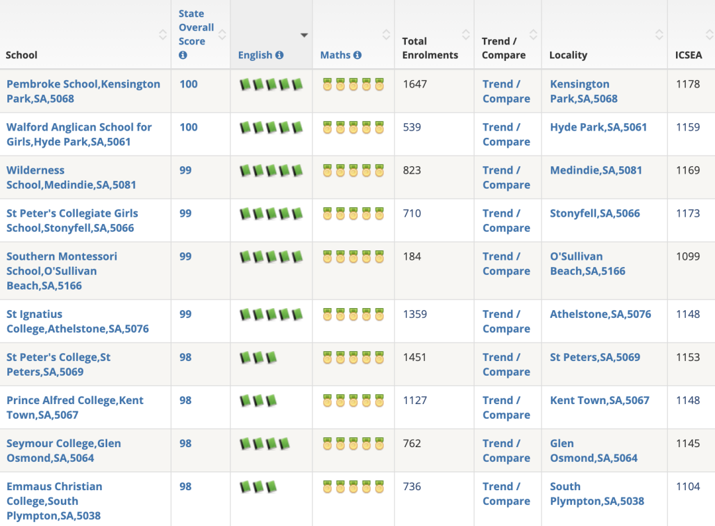
Task: Open Seymour College, Glen Osmond link
Action: [x=64, y=450]
